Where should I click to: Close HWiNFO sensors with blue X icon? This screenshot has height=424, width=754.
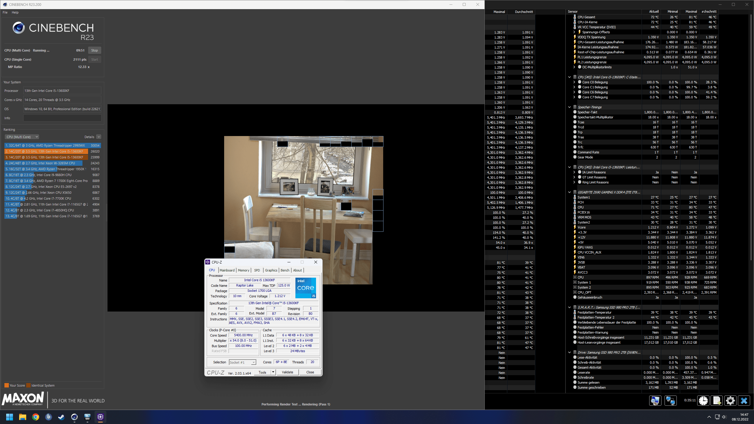(x=744, y=400)
